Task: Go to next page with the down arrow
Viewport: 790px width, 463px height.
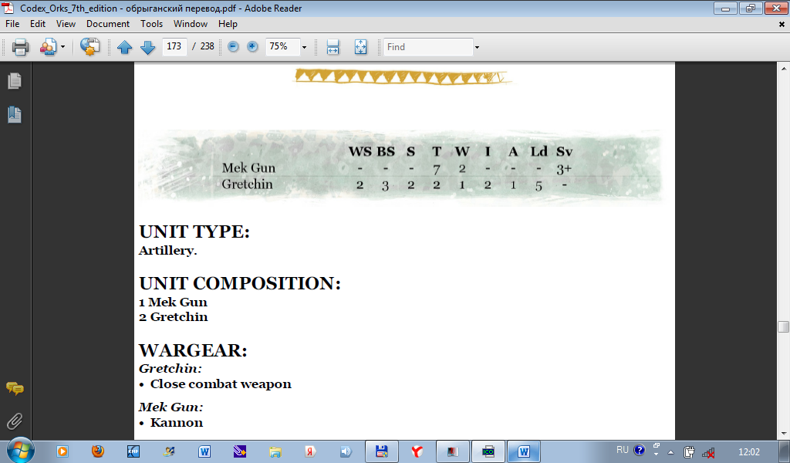Action: tap(147, 47)
